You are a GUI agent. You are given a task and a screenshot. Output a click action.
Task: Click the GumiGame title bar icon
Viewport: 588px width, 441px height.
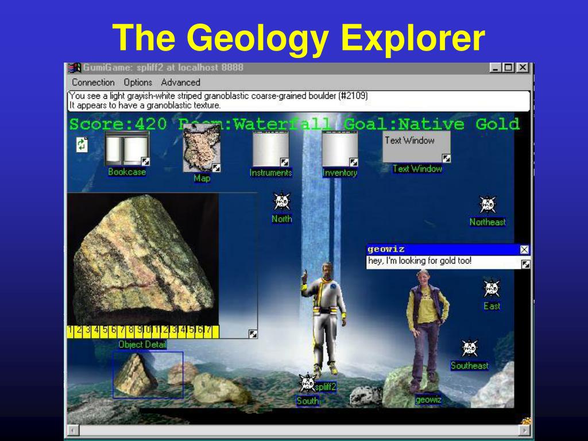click(x=75, y=68)
